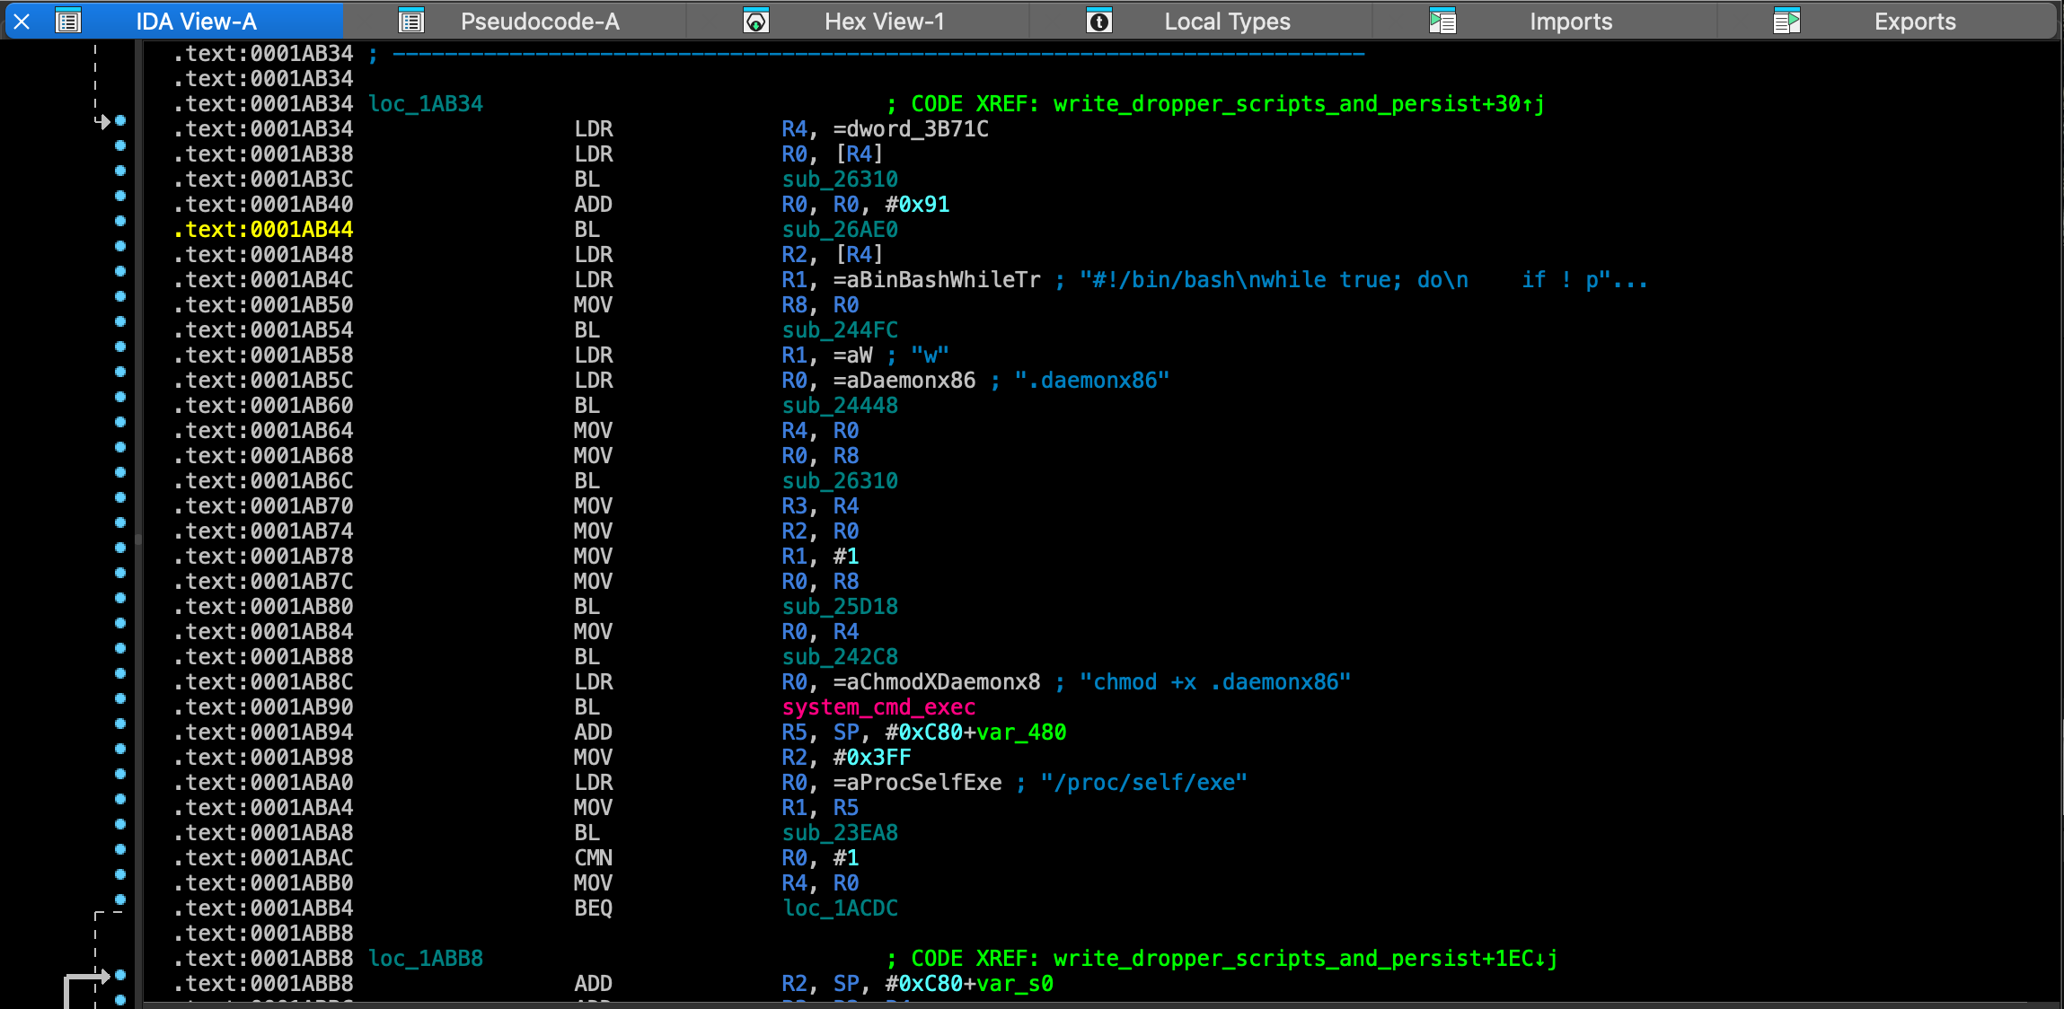This screenshot has height=1009, width=2064.
Task: Click the highlighted address .text:0001AB44
Action: point(263,230)
